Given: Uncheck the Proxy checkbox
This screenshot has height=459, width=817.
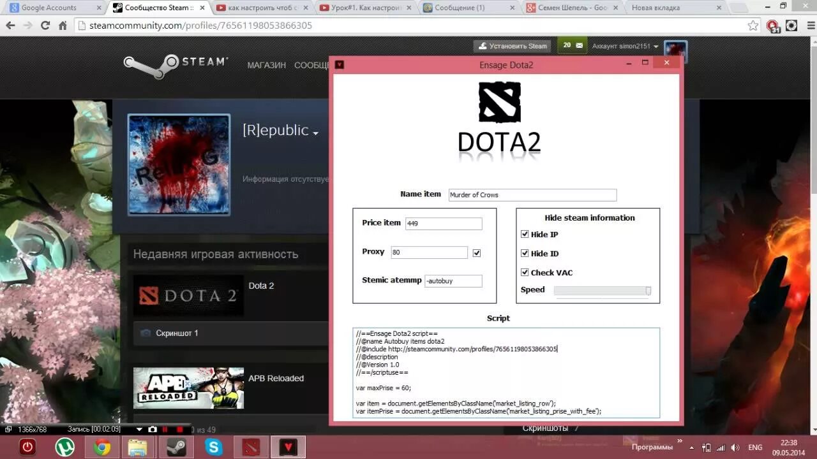Looking at the screenshot, I should pos(477,252).
